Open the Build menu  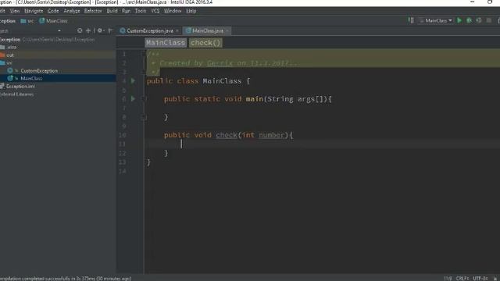point(112,11)
